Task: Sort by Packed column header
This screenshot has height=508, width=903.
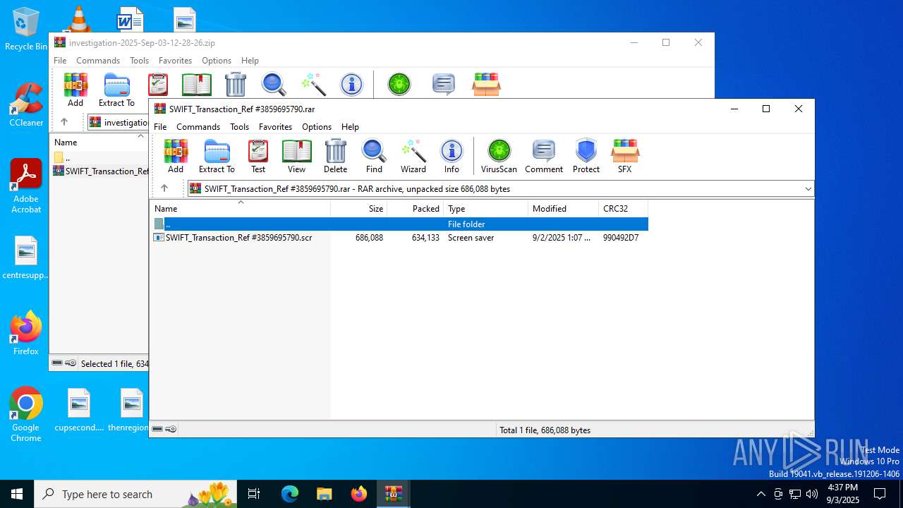Action: click(x=416, y=208)
